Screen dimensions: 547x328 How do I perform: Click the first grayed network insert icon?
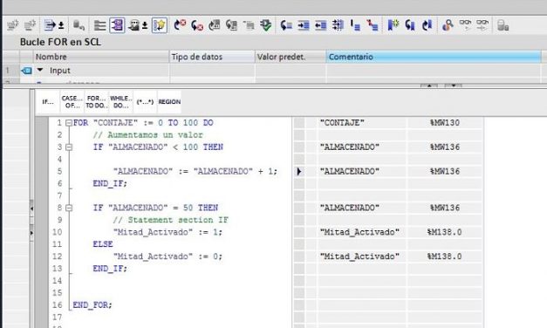tap(12, 25)
